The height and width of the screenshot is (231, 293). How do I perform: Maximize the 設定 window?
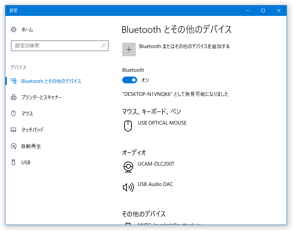point(263,10)
